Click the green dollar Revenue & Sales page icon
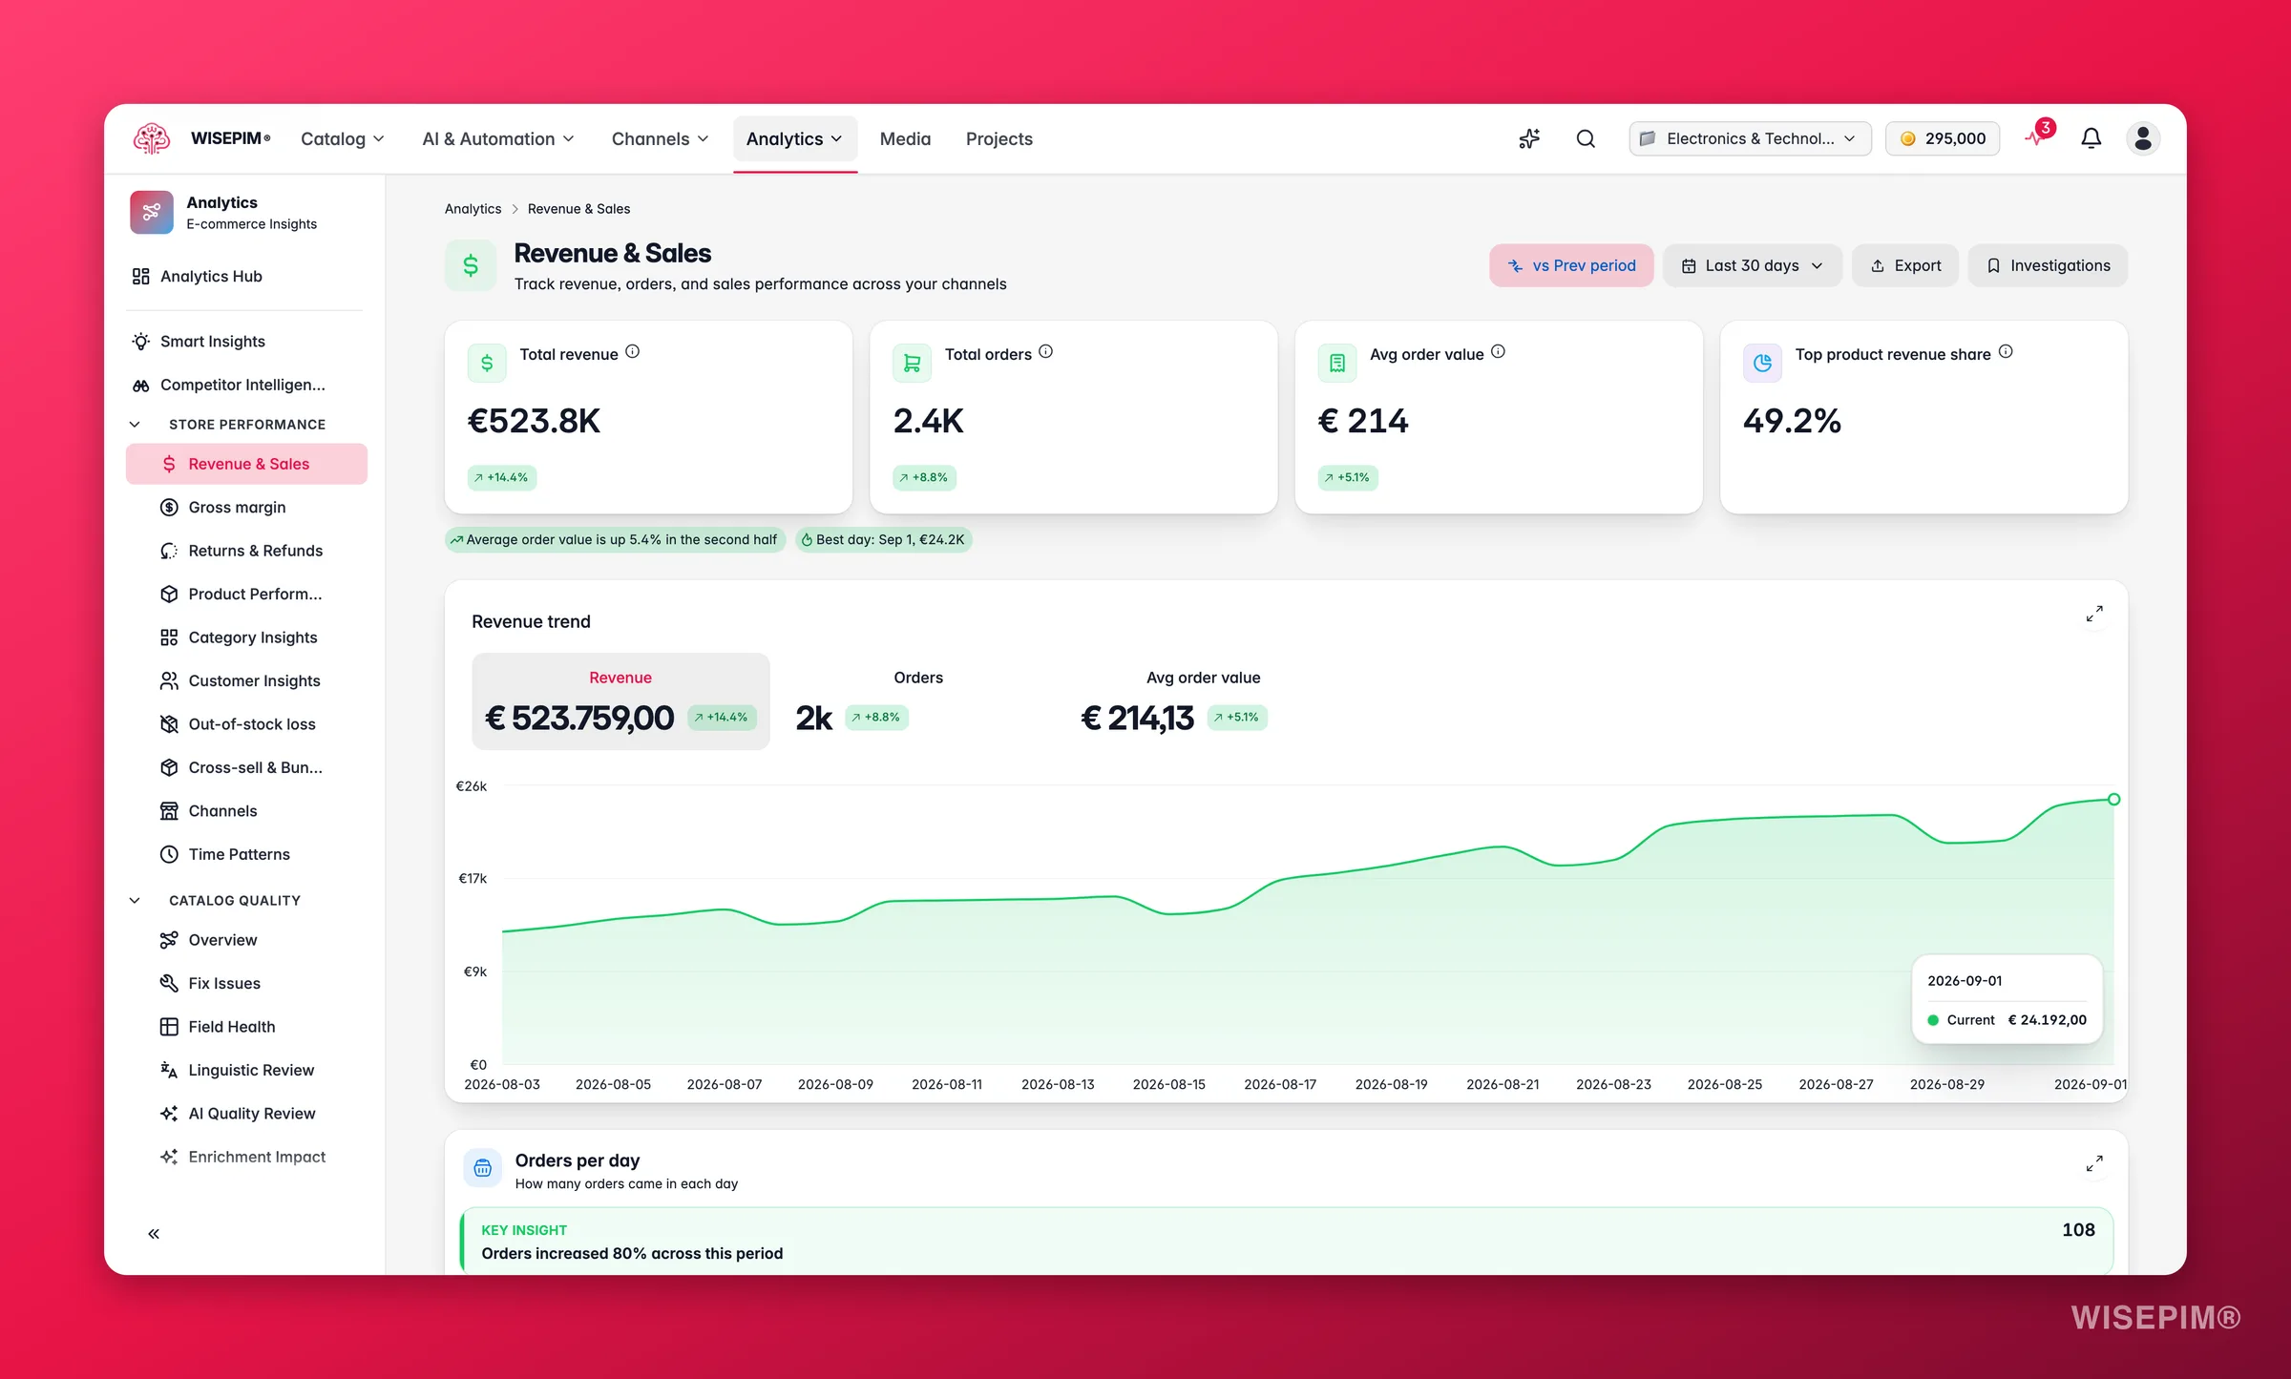 pos(471,265)
